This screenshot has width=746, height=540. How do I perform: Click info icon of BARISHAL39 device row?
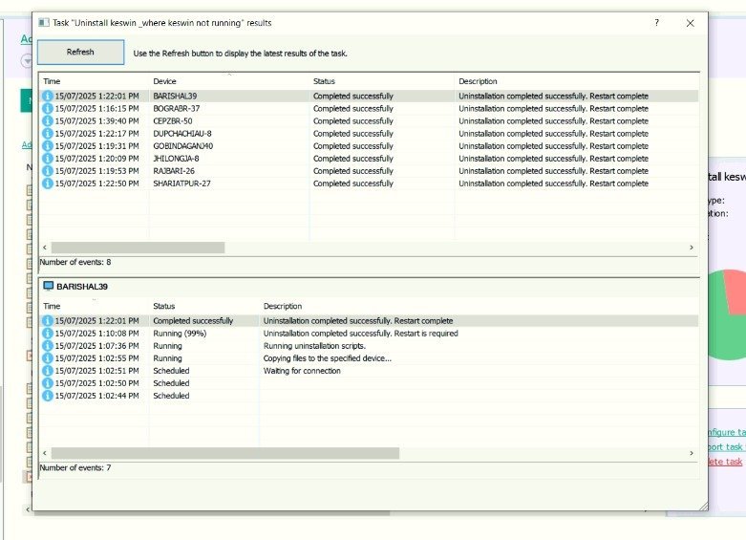[47, 96]
